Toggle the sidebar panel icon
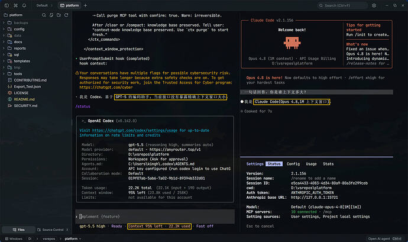This screenshot has width=408, height=242. 7,5
